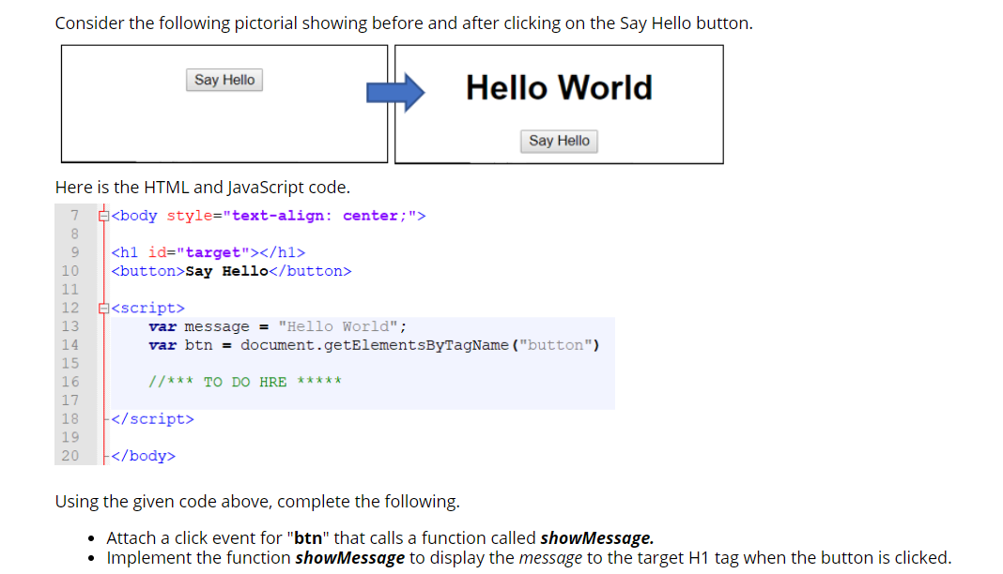Screen dimensions: 1003x574
Task: Collapse the <script> code fold marker on line 12
Action: point(102,307)
